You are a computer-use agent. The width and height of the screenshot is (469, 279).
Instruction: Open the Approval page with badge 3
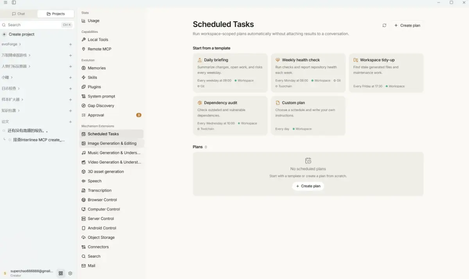(x=111, y=115)
